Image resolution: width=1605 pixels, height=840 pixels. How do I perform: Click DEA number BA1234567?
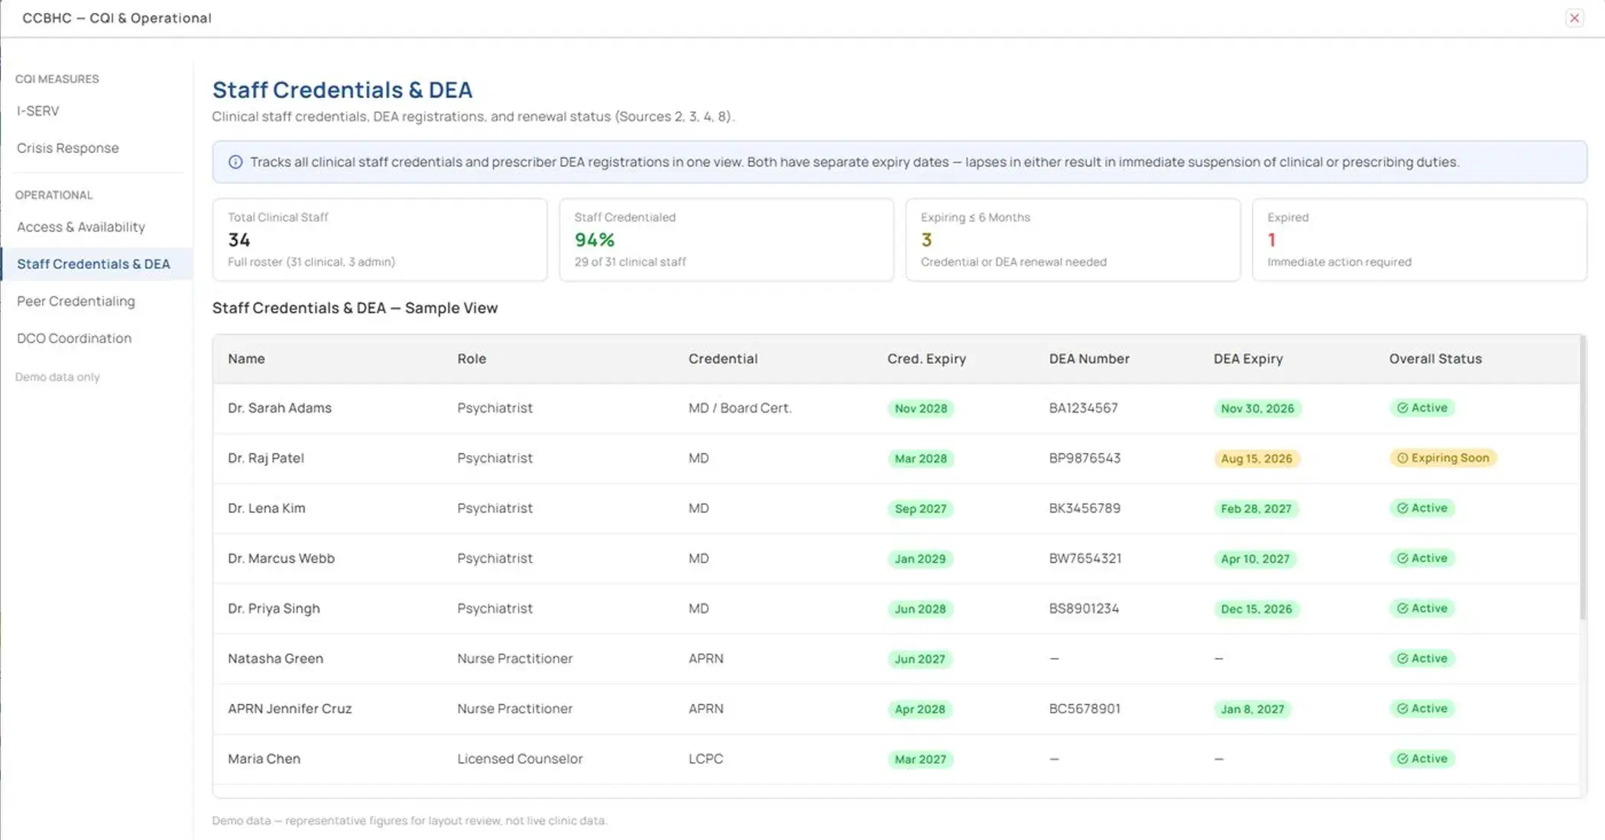pos(1083,408)
